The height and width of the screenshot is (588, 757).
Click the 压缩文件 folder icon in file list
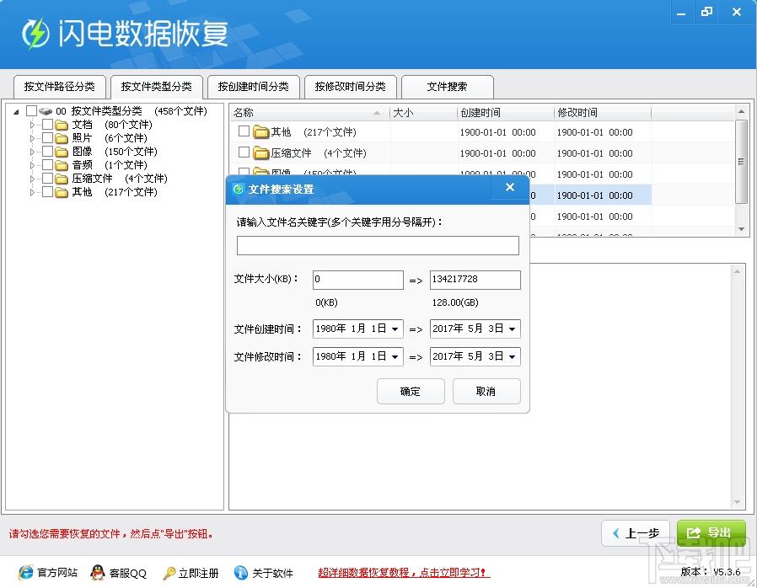(x=261, y=153)
